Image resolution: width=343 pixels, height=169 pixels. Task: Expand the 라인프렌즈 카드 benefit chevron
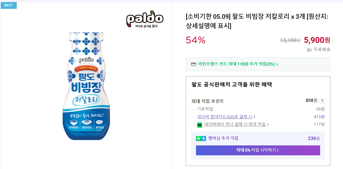coord(277,64)
